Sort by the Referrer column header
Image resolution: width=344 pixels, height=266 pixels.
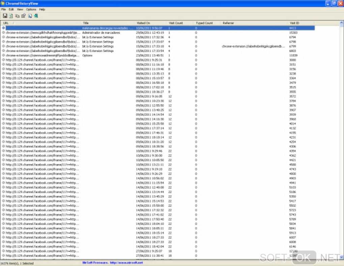tap(253, 23)
